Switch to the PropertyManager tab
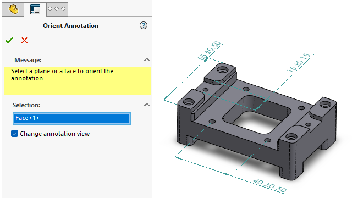352x198 pixels. pyautogui.click(x=35, y=9)
